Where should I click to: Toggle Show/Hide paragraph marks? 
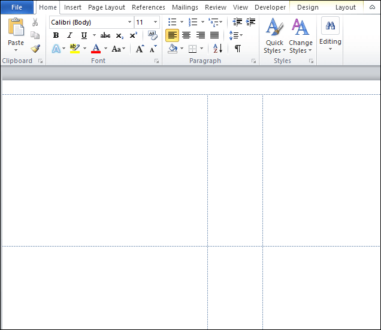(x=238, y=49)
